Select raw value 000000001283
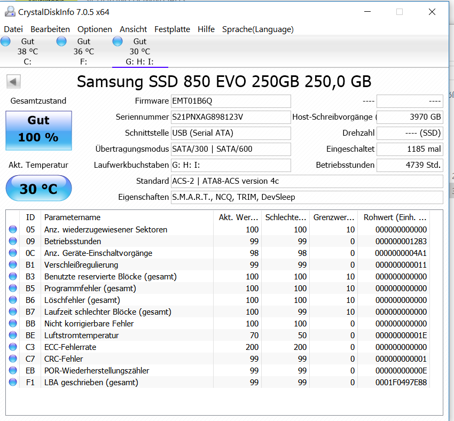 pyautogui.click(x=401, y=241)
